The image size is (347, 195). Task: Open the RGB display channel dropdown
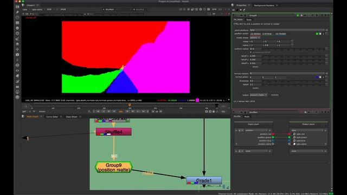pyautogui.click(x=50, y=10)
